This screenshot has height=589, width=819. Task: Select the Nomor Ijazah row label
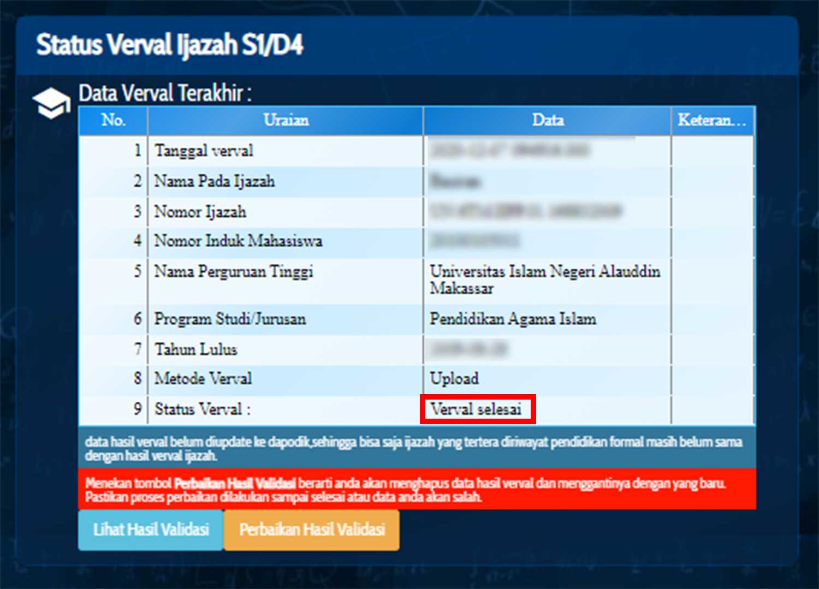(200, 212)
